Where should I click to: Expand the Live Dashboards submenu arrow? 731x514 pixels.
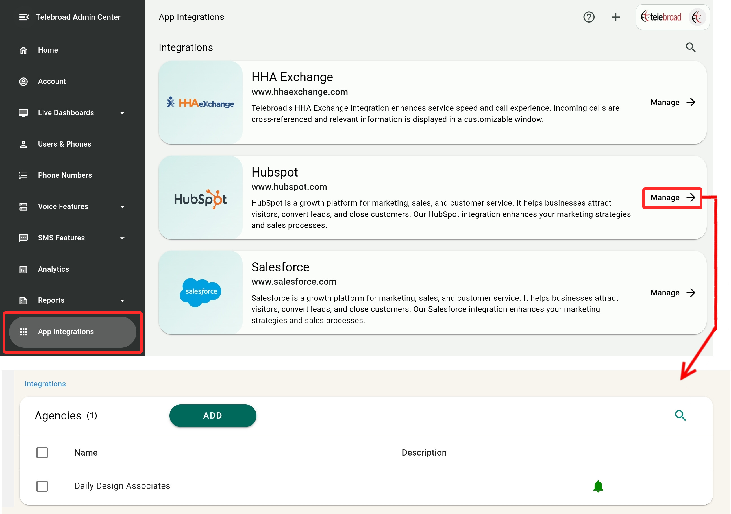122,113
